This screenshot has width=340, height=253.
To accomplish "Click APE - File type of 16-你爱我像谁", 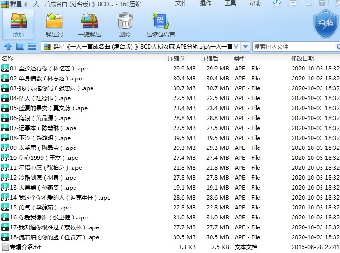I will point(248,218).
